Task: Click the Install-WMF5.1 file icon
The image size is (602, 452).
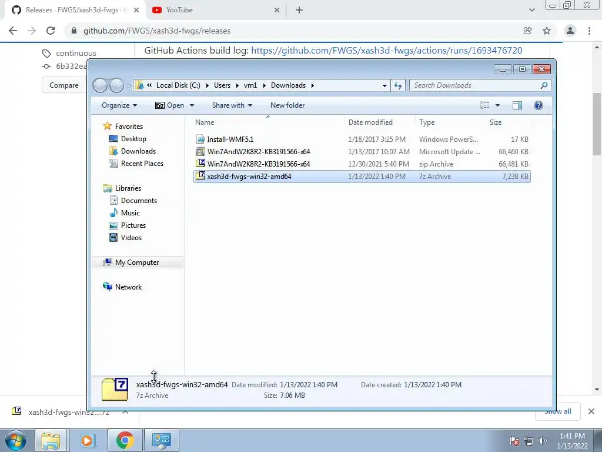Action: (x=200, y=139)
